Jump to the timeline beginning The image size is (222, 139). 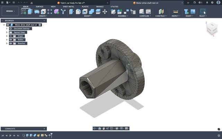pyautogui.click(x=3, y=136)
